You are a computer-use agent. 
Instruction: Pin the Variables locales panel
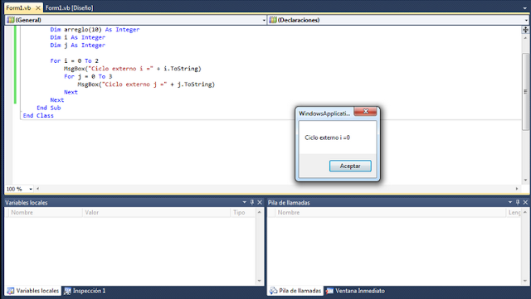tap(252, 202)
